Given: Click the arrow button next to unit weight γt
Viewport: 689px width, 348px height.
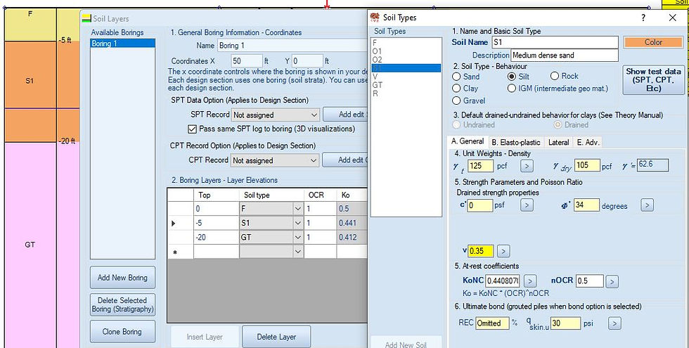Looking at the screenshot, I should [527, 166].
